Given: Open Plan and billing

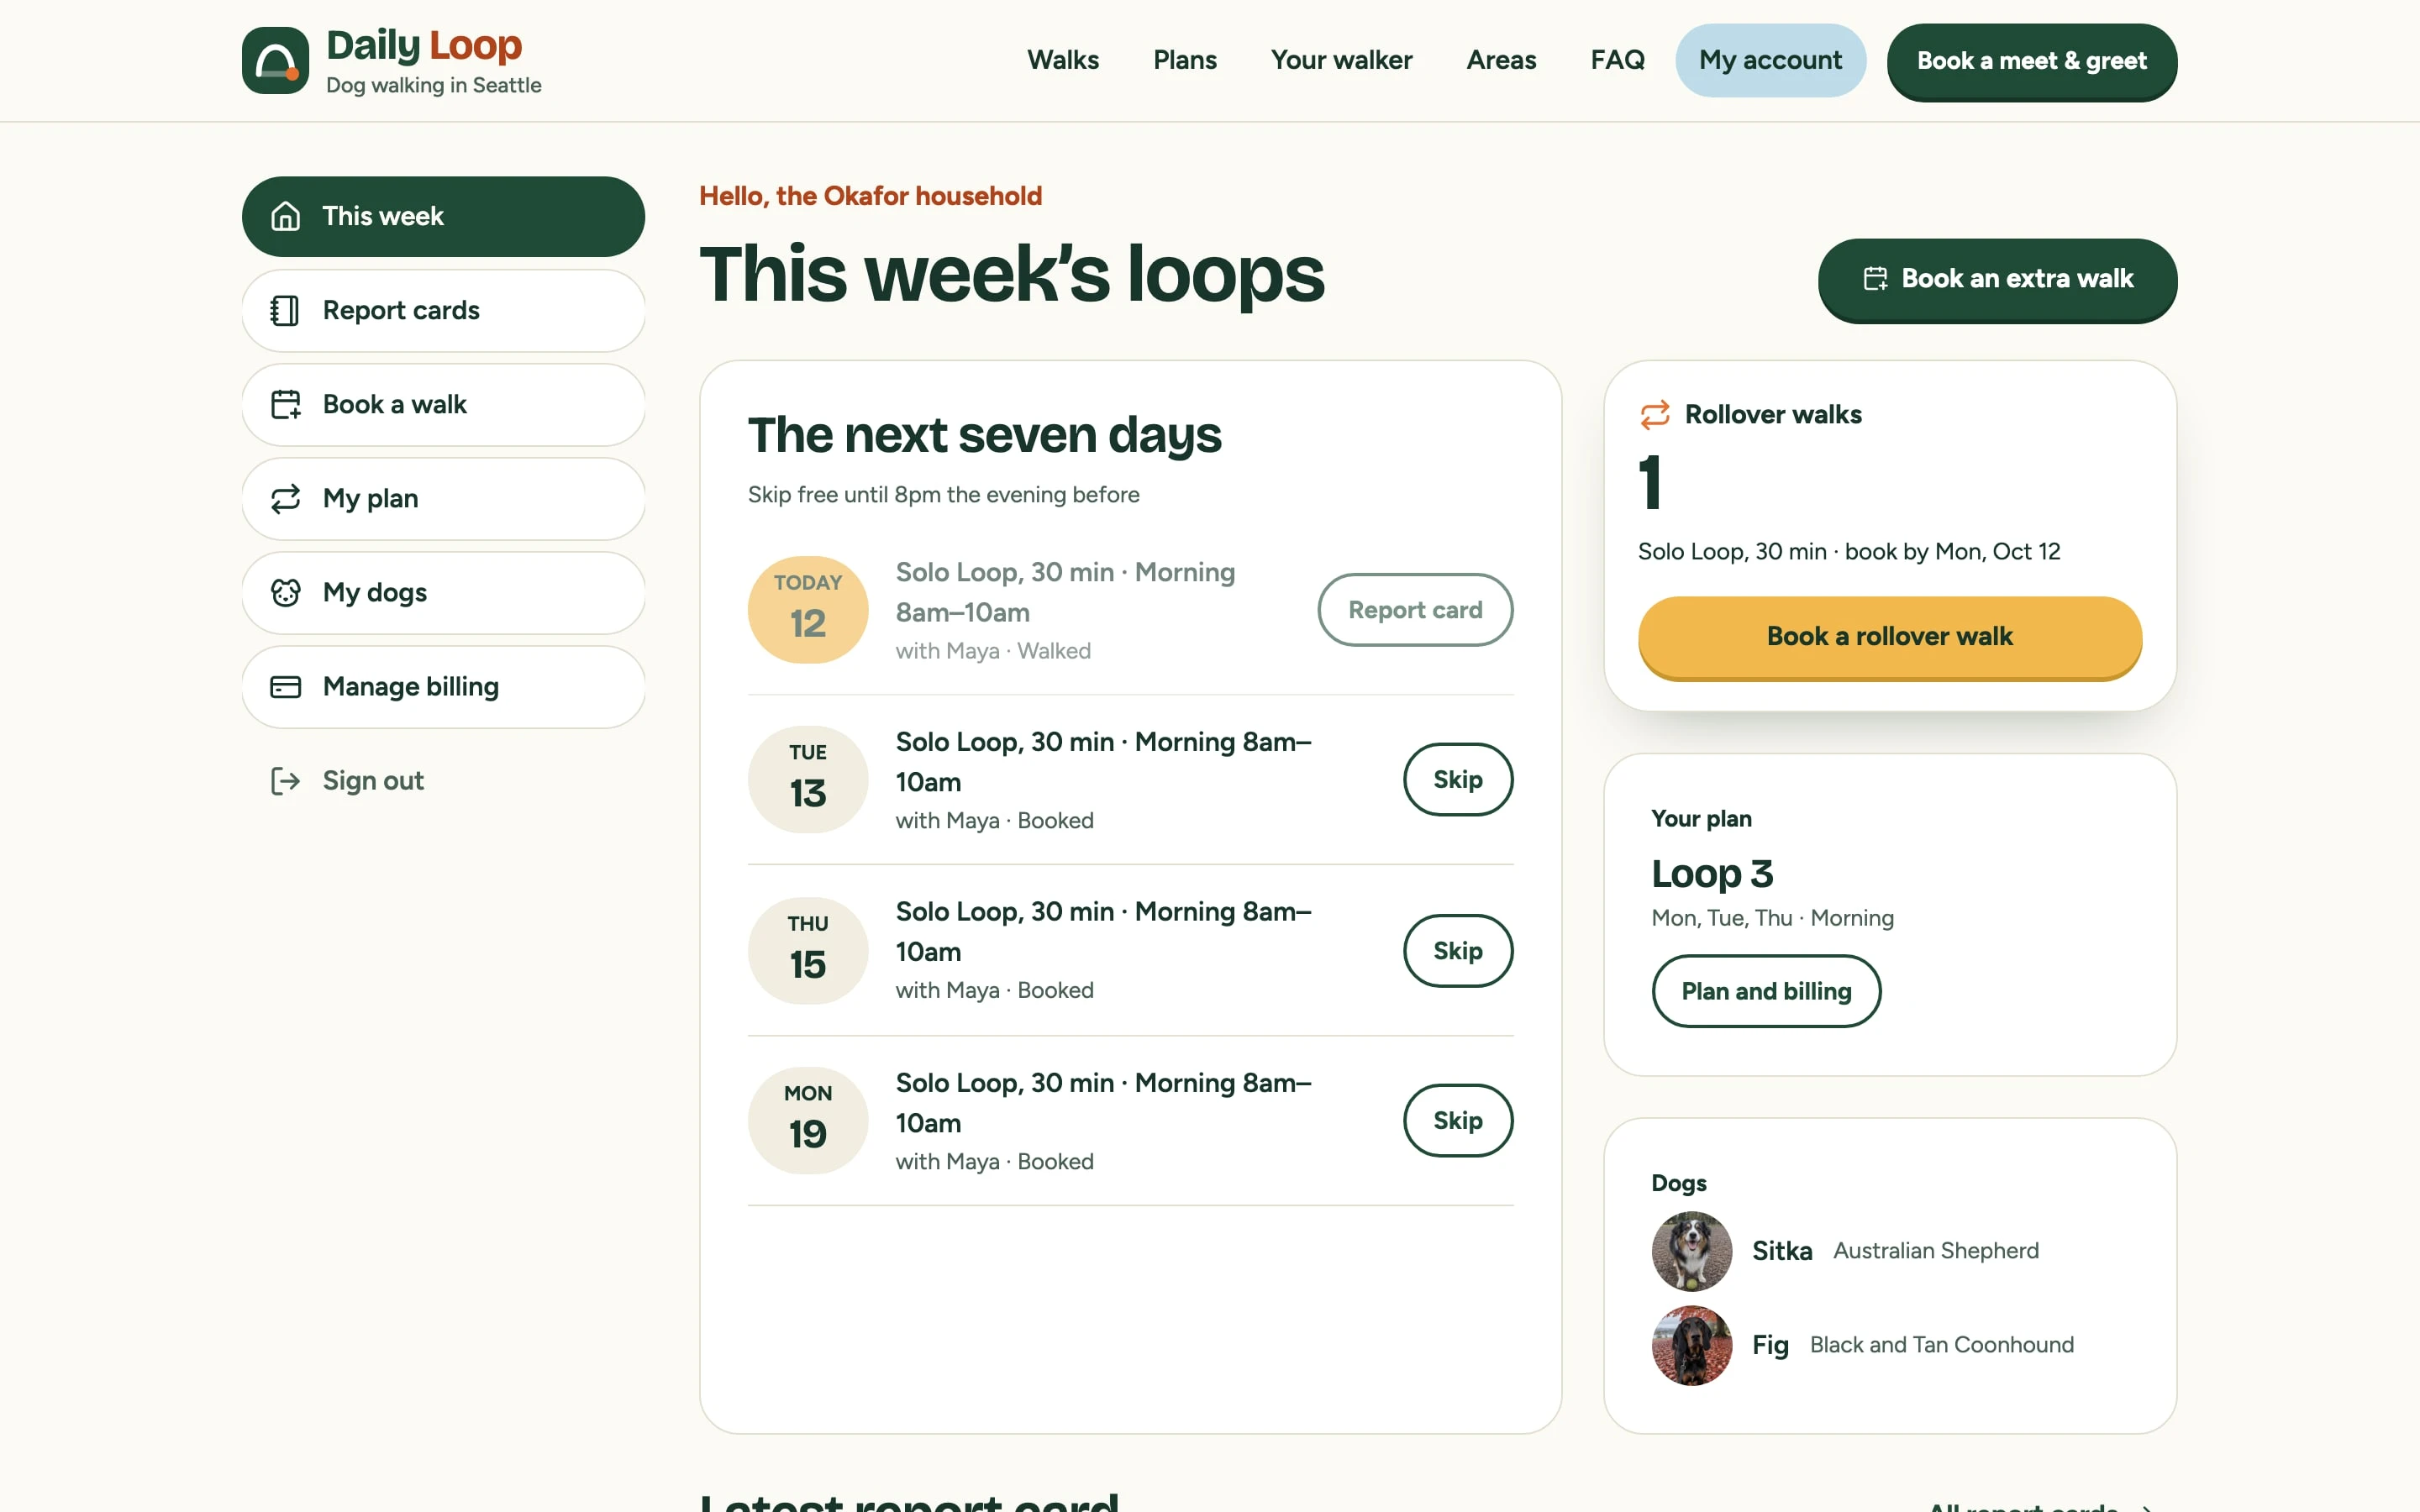Looking at the screenshot, I should tap(1766, 991).
